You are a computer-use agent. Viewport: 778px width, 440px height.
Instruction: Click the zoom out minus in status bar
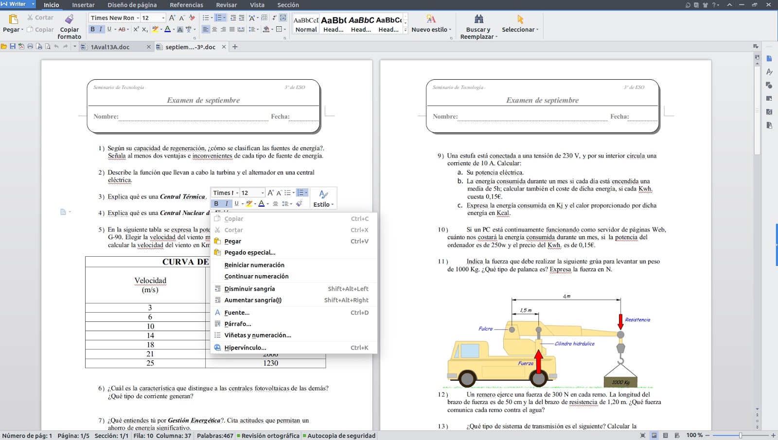(x=707, y=436)
